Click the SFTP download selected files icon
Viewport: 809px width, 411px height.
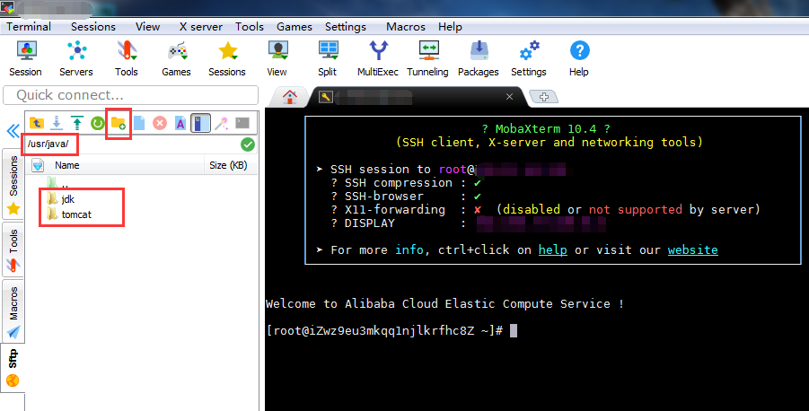57,123
